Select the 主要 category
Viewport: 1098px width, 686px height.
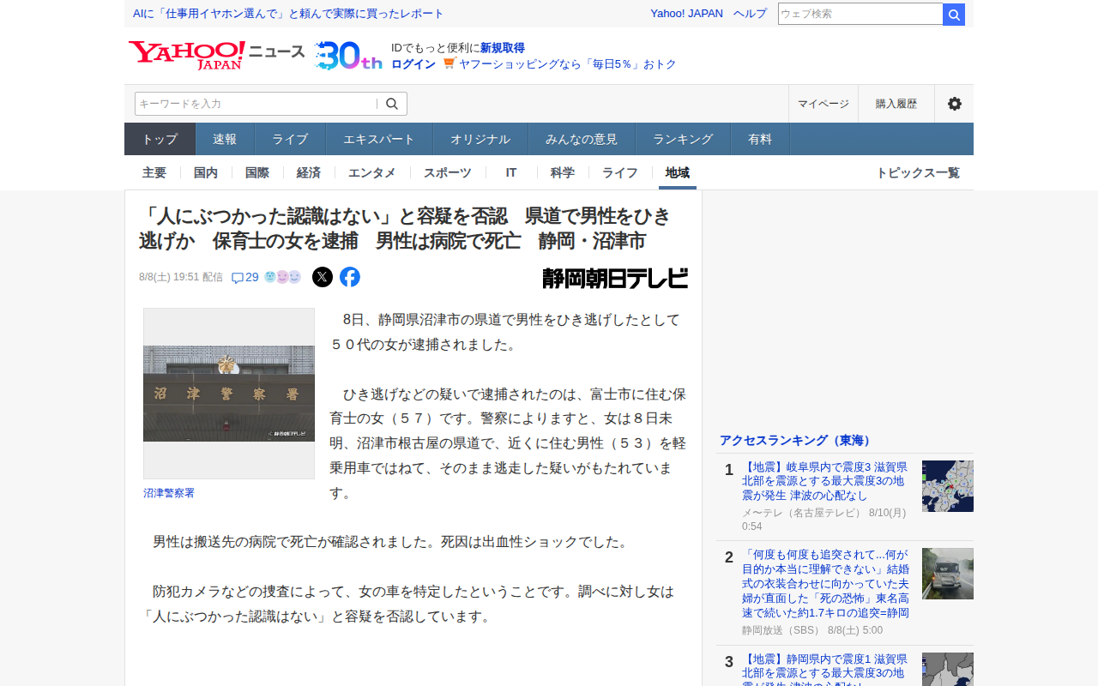[154, 172]
